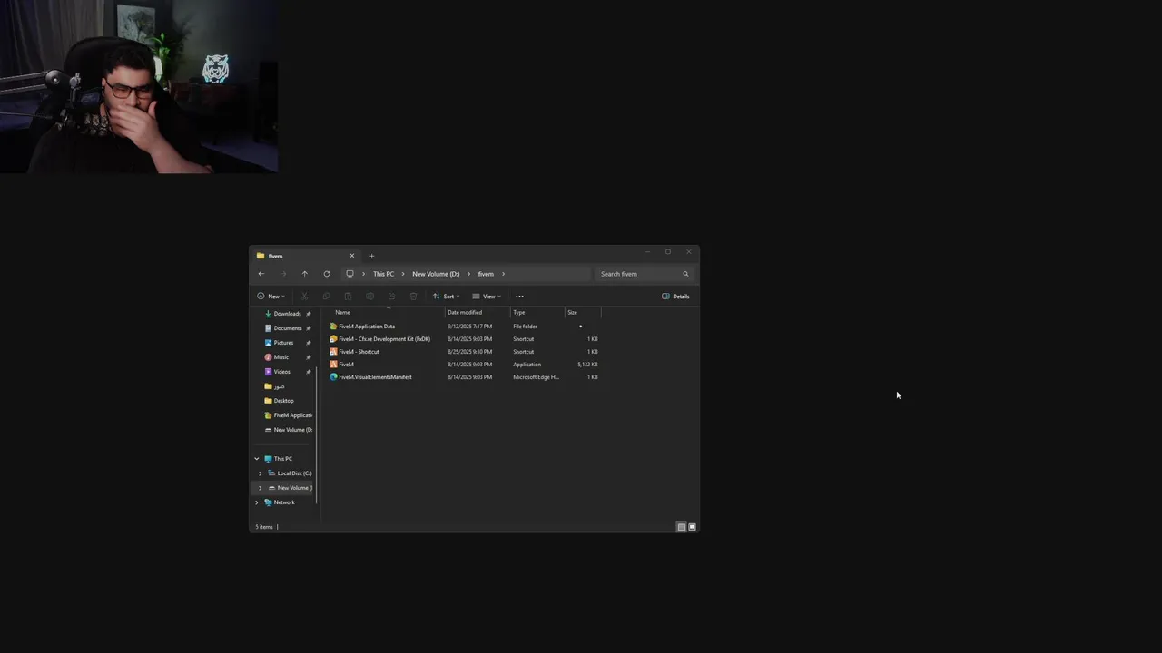The height and width of the screenshot is (653, 1162).
Task: Go to New Volume (D:) in breadcrumb
Action: pyautogui.click(x=436, y=274)
